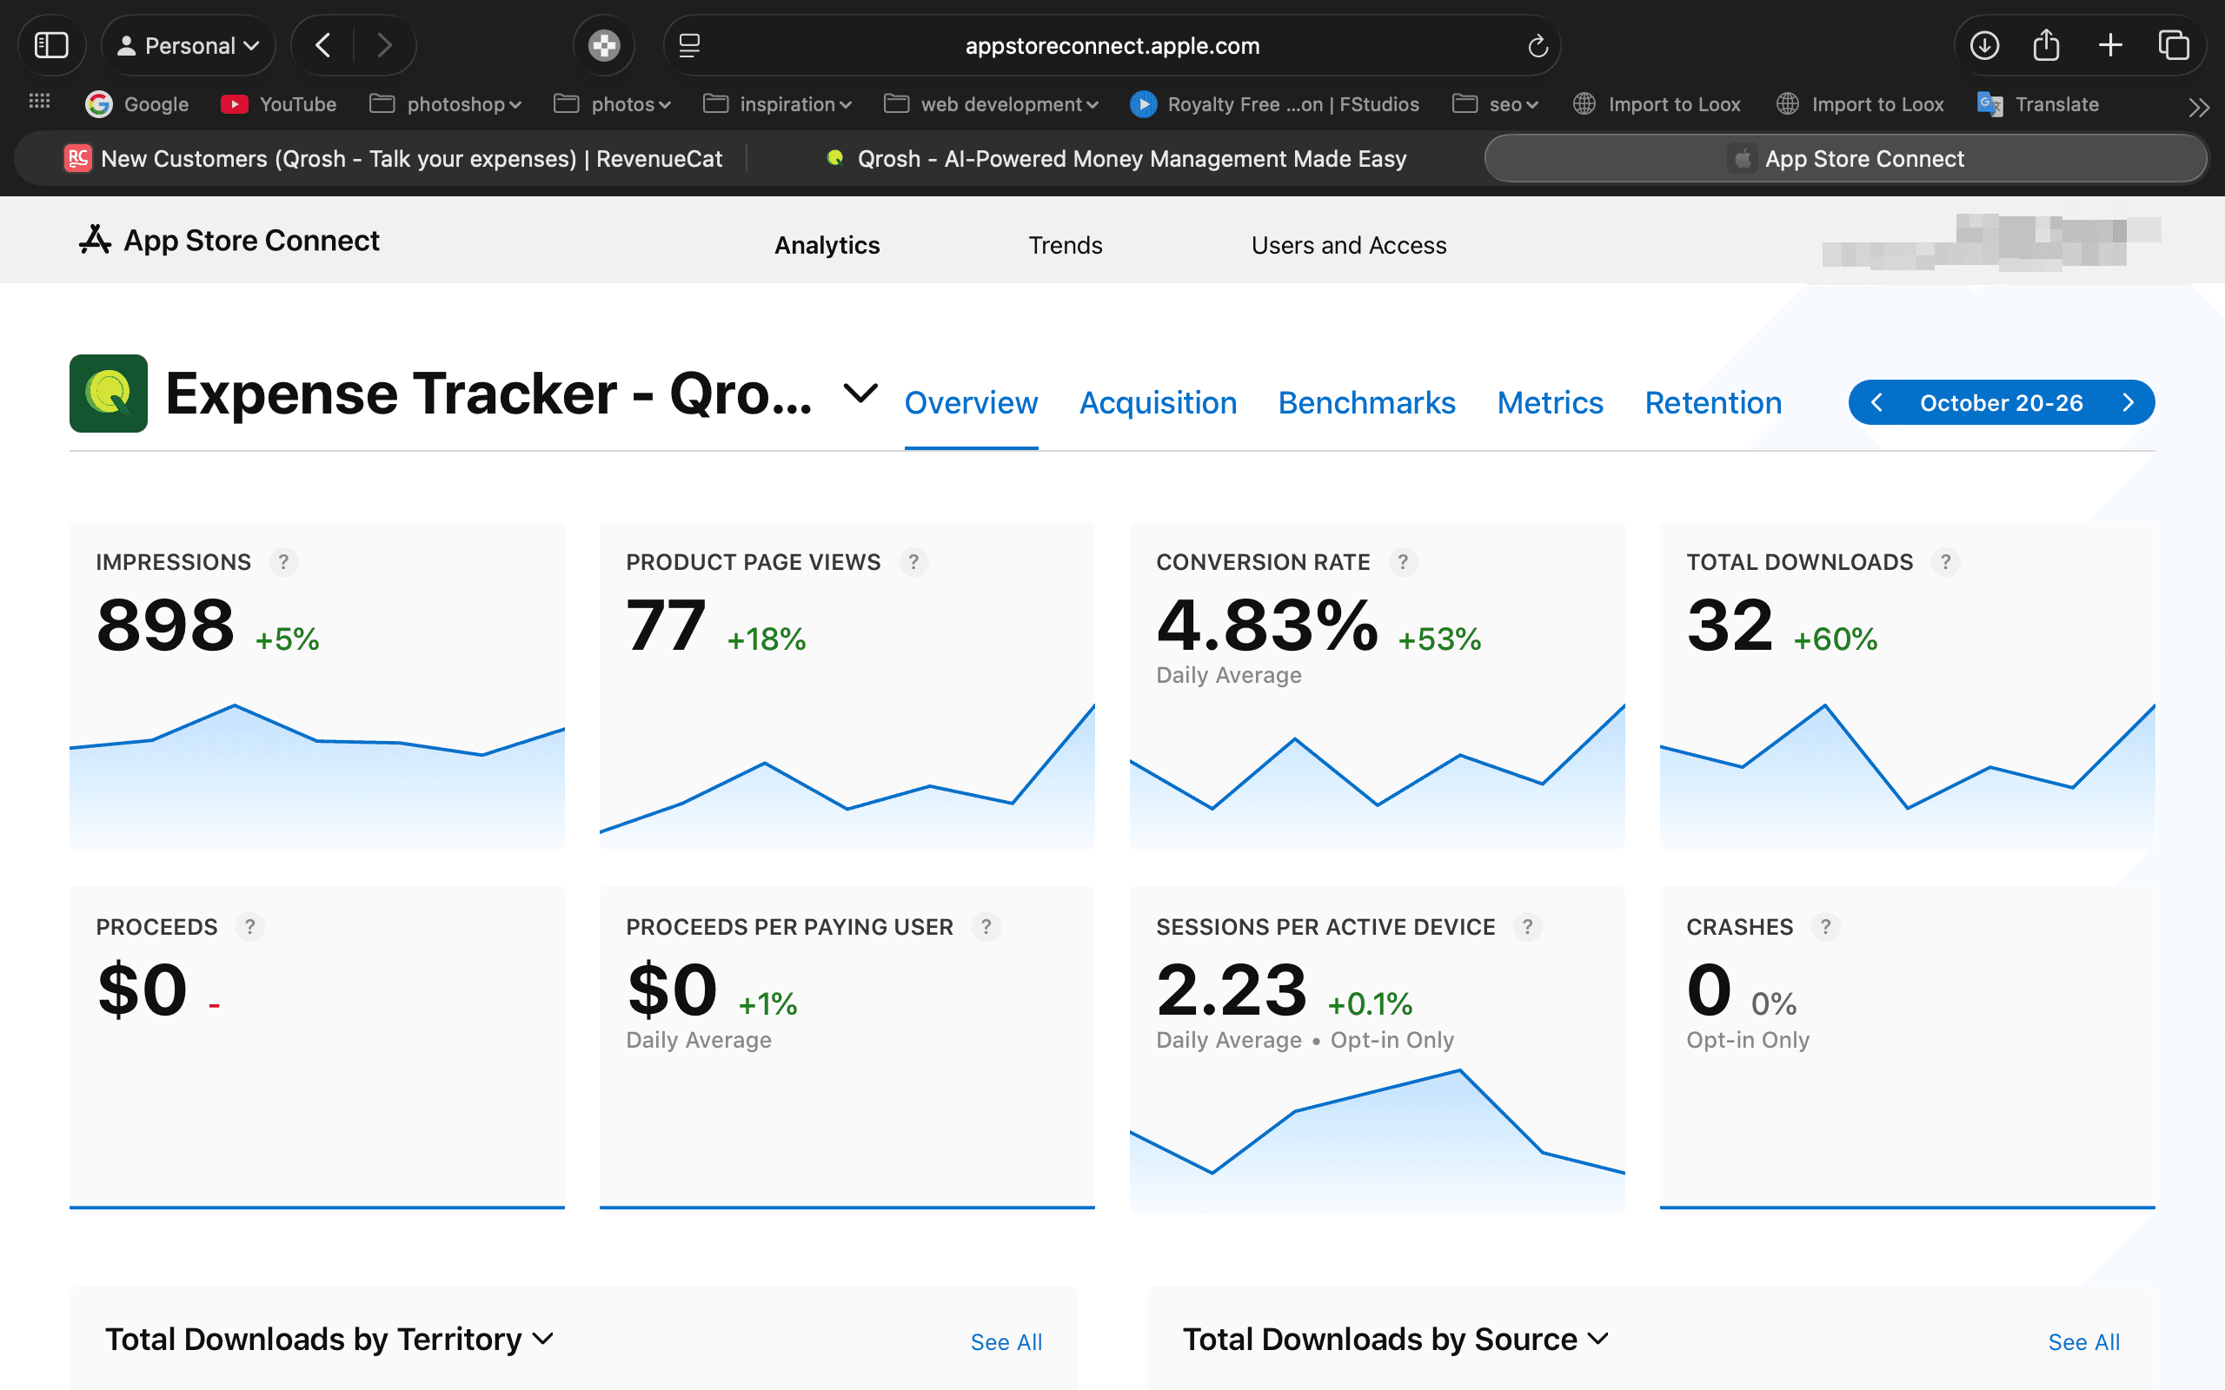This screenshot has height=1390, width=2225.
Task: Go to previous week in date selector
Action: pos(1876,402)
